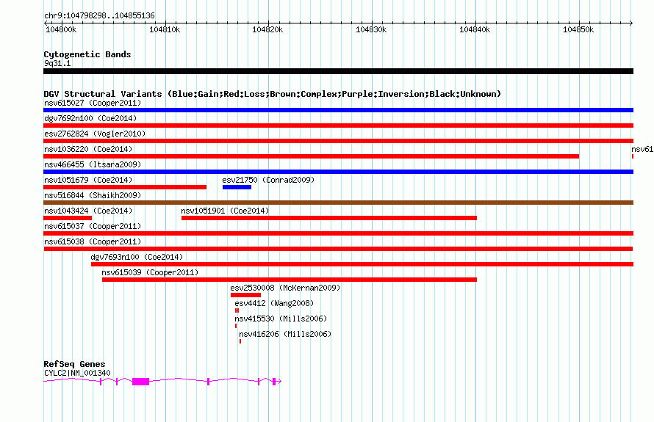Select the blue nsv615027 gain bar
The height and width of the screenshot is (422, 654).
click(338, 110)
